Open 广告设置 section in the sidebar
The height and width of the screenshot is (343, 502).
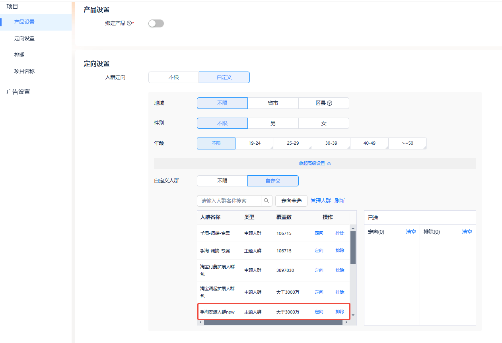click(18, 92)
